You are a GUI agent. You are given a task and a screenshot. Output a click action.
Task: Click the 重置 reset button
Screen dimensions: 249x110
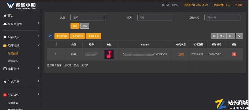click(x=85, y=26)
